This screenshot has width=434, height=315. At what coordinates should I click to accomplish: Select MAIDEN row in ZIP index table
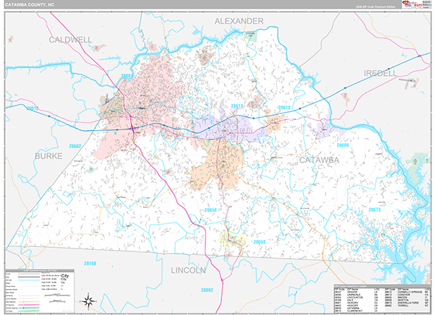[407, 298]
